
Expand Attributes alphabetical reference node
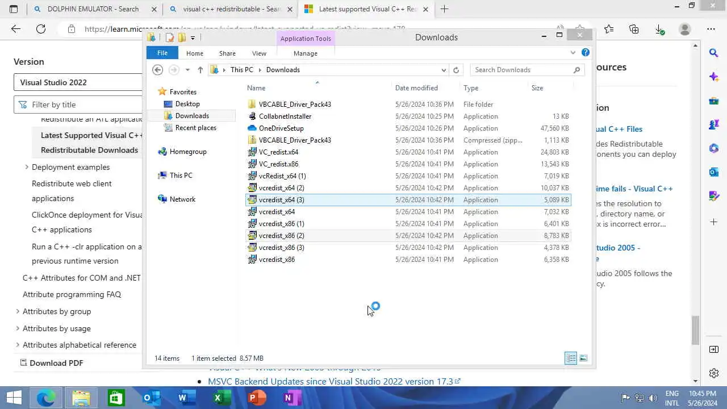(x=18, y=345)
